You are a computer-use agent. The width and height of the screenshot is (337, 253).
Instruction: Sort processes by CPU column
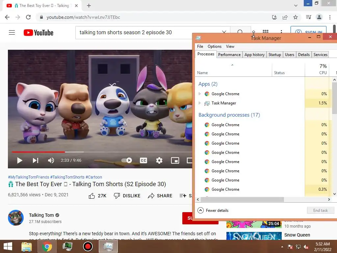click(317, 69)
